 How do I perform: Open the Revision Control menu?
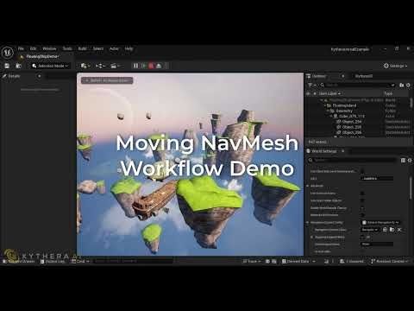[390, 261]
